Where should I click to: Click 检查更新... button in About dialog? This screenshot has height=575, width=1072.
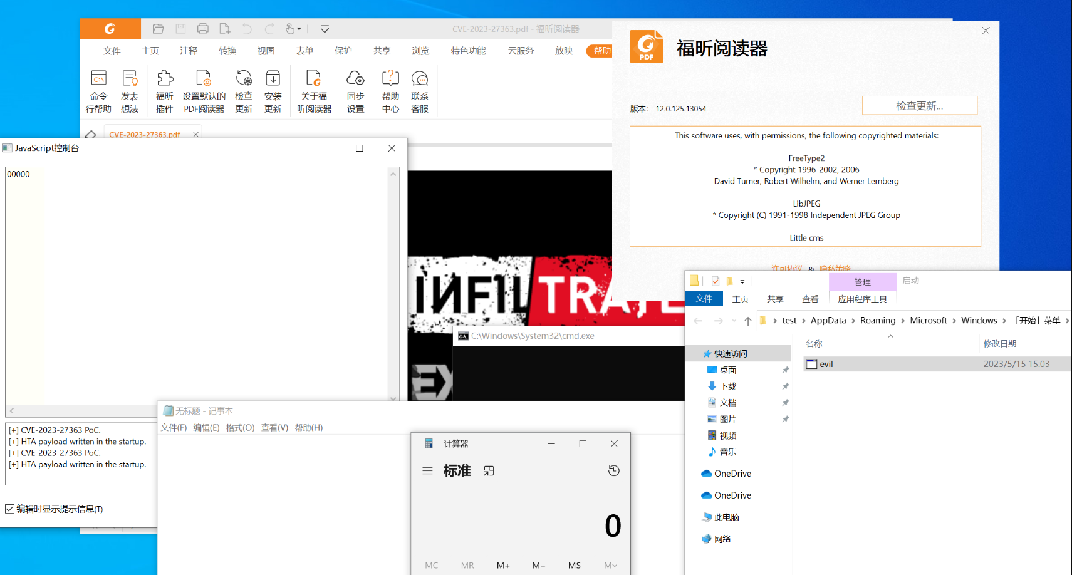[920, 105]
